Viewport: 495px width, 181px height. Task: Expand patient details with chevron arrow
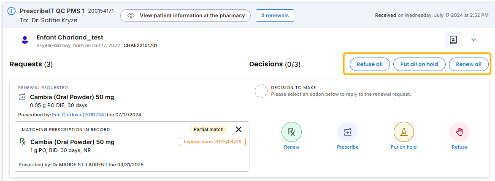[x=473, y=40]
